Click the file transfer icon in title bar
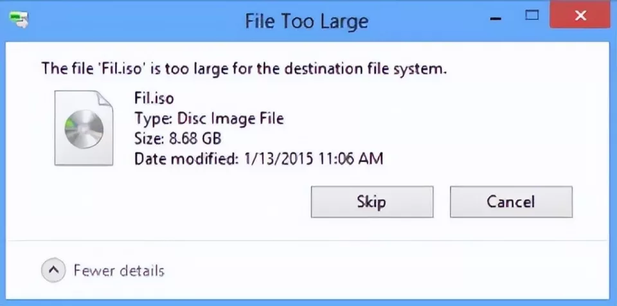This screenshot has width=617, height=306. pyautogui.click(x=21, y=19)
